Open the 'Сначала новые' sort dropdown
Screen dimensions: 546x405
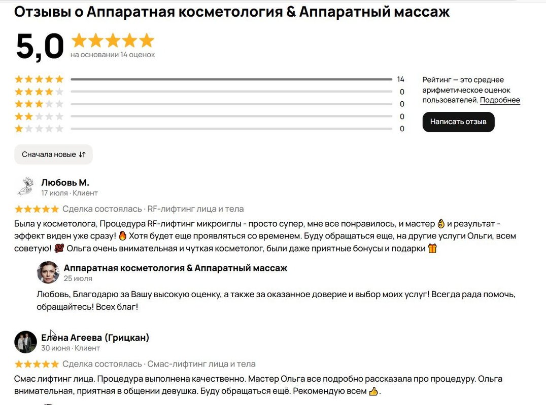pos(53,154)
